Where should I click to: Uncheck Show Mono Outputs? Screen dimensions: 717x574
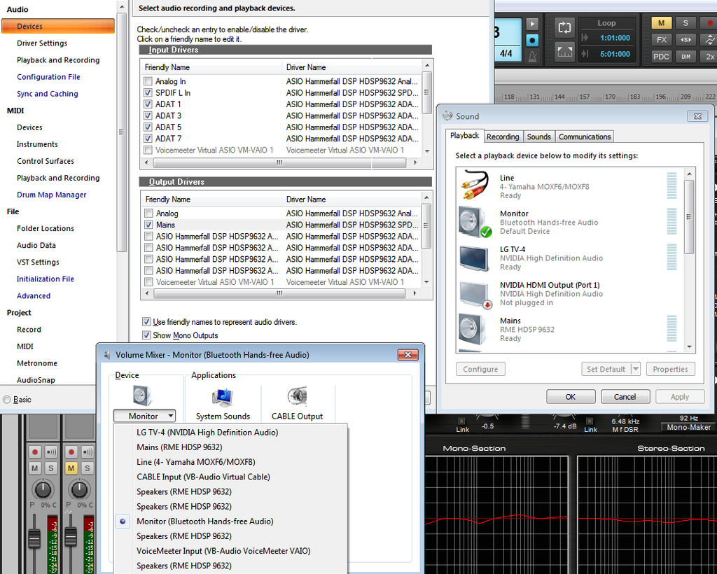pyautogui.click(x=146, y=336)
